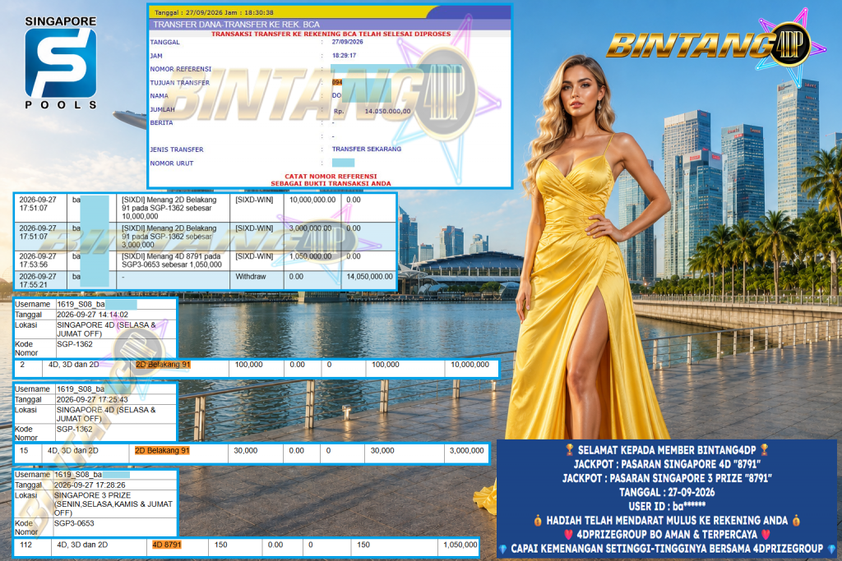Click the NOMOR URUT label

pos(171,163)
